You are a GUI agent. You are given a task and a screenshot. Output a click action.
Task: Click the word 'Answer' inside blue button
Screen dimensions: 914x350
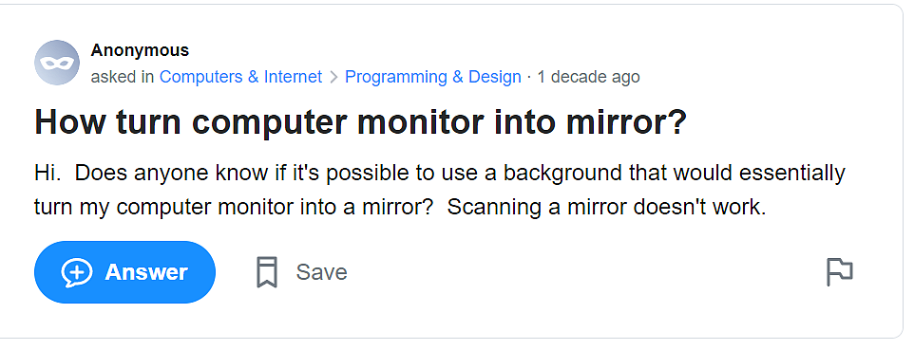click(146, 272)
